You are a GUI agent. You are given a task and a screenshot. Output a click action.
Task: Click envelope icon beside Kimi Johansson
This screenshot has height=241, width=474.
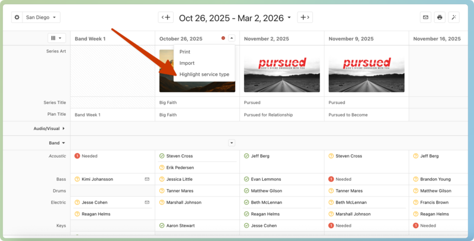tap(147, 179)
